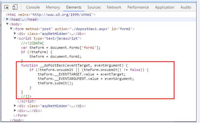Image resolution: width=200 pixels, height=123 pixels.
Task: Collapse the form1 form node
Action: (x=11, y=29)
